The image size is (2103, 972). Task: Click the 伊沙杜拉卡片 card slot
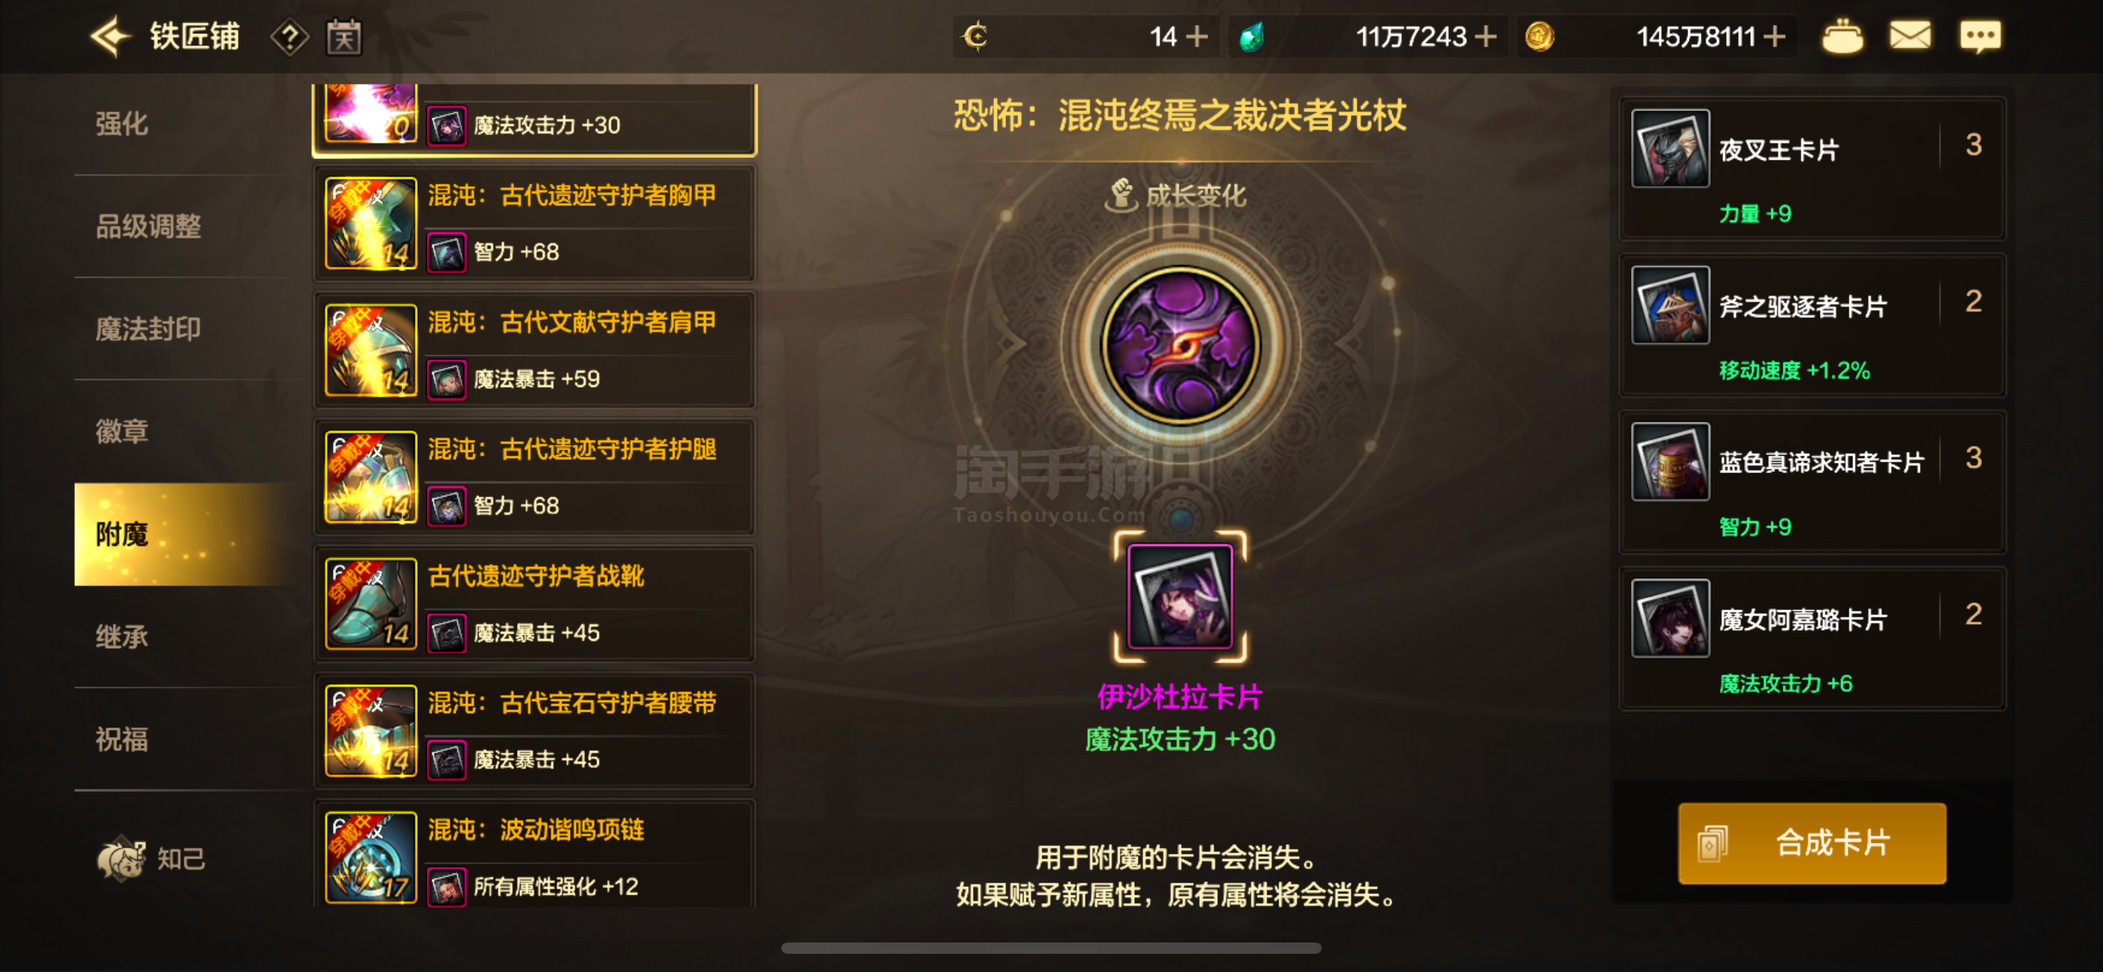(1179, 597)
